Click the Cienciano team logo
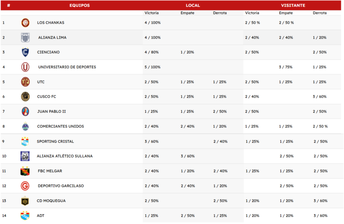 click(26, 52)
